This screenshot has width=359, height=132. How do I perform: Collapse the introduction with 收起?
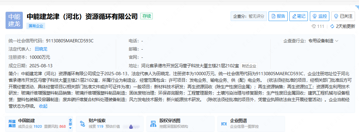tap(43, 106)
